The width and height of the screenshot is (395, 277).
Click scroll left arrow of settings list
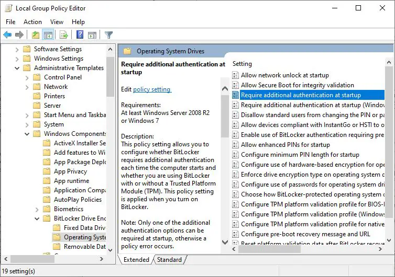point(234,249)
